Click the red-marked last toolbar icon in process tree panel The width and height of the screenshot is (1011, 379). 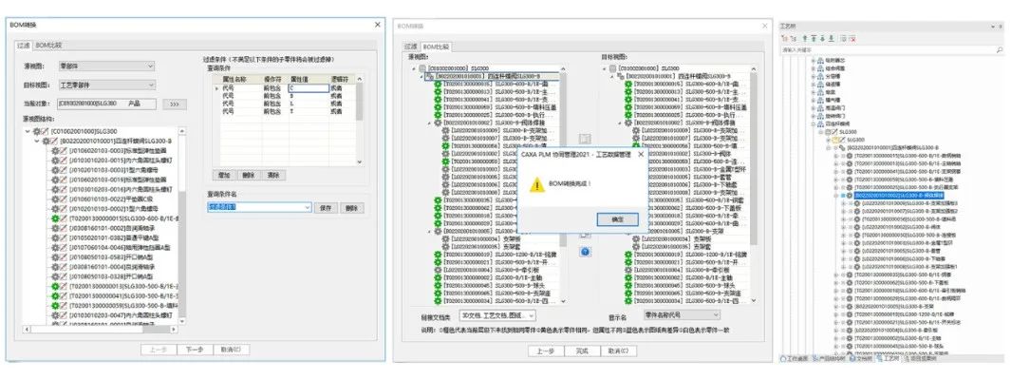[852, 39]
